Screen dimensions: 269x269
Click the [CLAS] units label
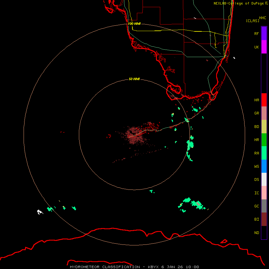click(253, 21)
